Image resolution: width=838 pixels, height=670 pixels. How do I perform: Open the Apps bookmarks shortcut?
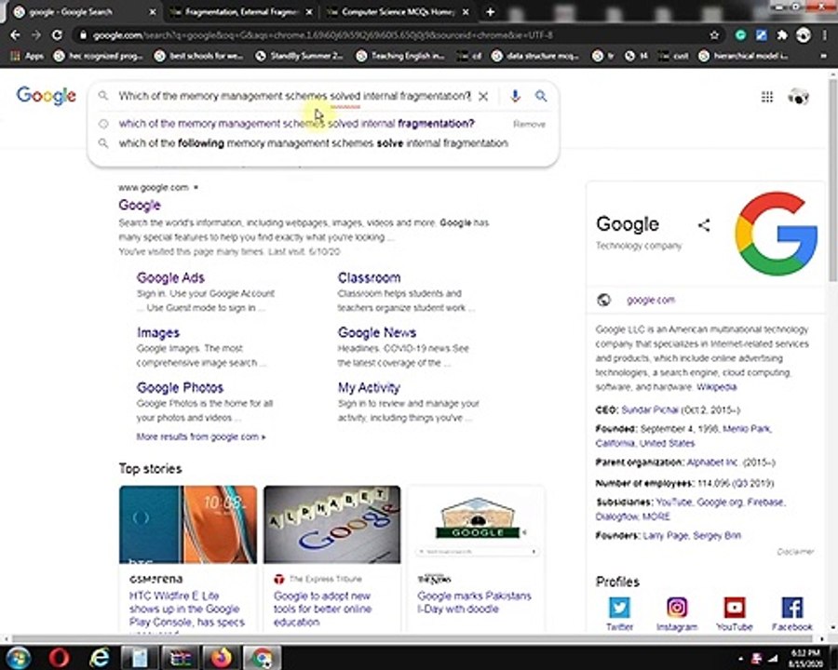27,56
